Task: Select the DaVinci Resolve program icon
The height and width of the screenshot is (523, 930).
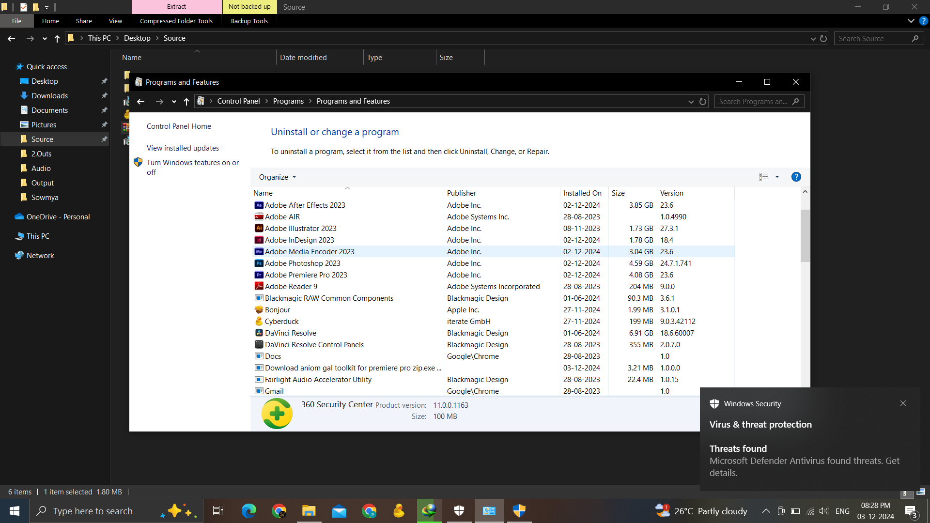Action: 259,333
